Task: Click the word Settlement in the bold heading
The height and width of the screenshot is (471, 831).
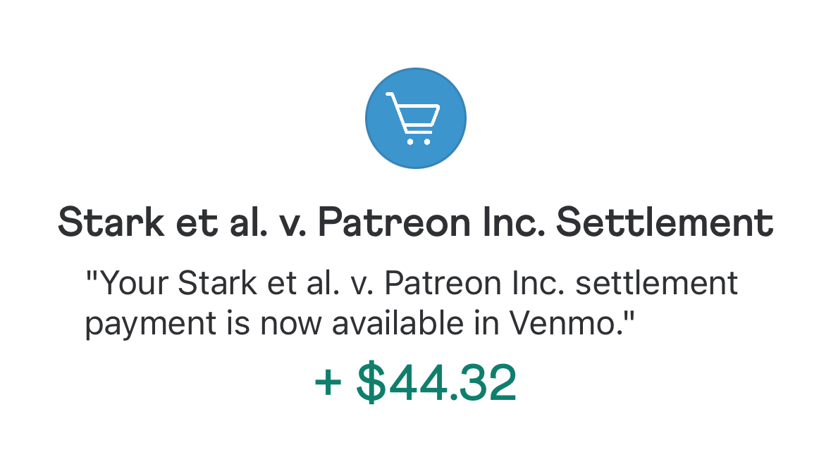Action: coord(665,222)
